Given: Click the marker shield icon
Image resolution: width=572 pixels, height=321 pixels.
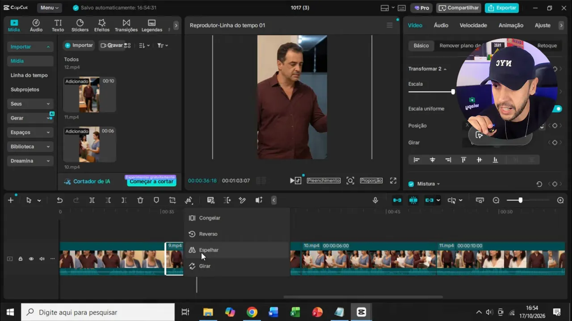Looking at the screenshot, I should pos(156,200).
